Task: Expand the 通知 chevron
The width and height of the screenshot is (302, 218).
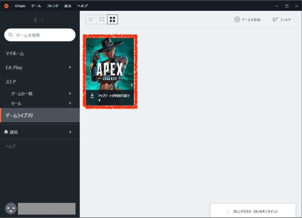Action: (x=70, y=132)
